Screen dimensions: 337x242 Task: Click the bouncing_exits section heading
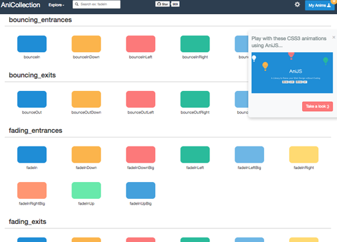coord(32,75)
